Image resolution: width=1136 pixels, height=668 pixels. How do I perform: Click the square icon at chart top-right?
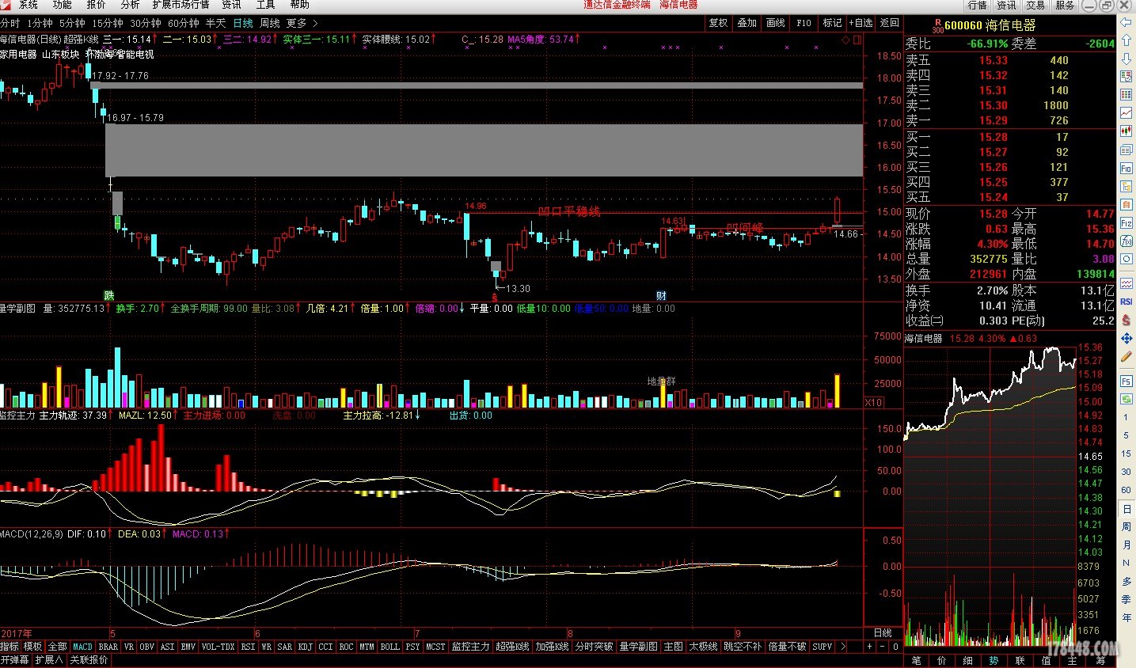pos(857,40)
